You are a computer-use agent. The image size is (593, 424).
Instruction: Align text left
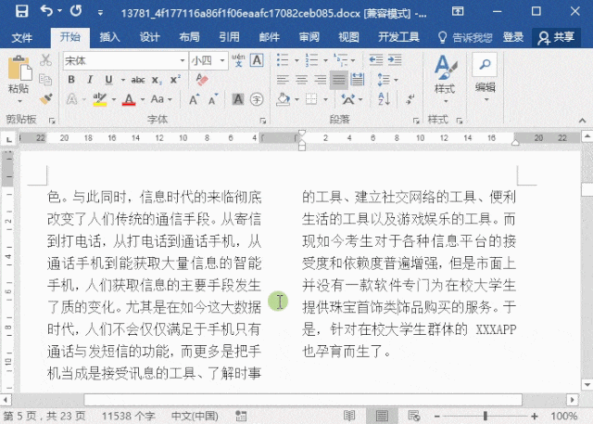283,80
